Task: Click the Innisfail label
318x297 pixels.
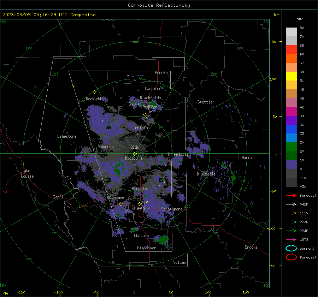Action: point(142,128)
